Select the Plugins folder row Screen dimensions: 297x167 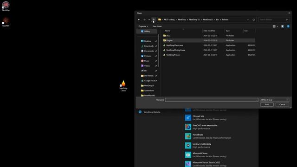tap(209, 40)
